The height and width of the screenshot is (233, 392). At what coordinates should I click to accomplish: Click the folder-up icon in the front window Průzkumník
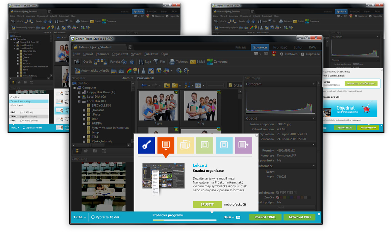pyautogui.click(x=167, y=85)
